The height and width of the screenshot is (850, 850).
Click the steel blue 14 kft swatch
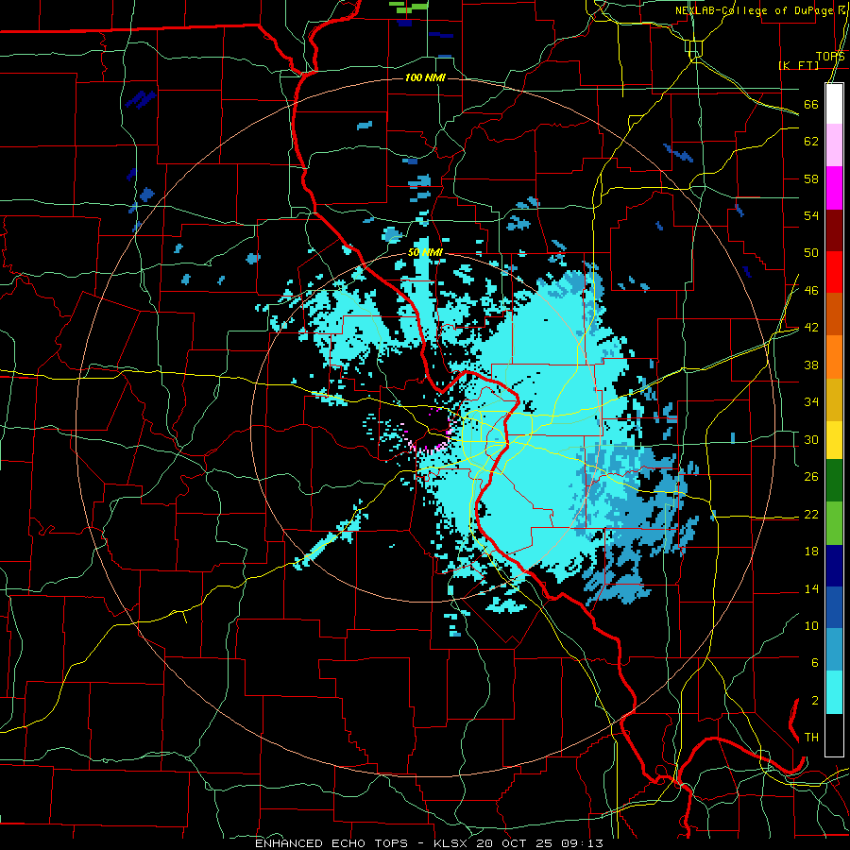point(834,650)
